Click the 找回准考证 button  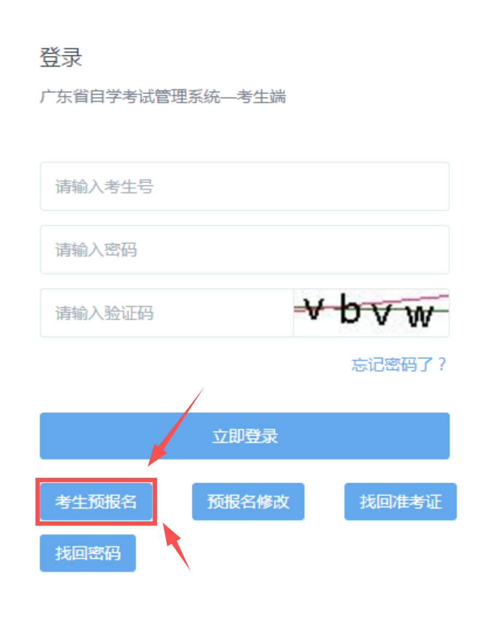pyautogui.click(x=401, y=502)
